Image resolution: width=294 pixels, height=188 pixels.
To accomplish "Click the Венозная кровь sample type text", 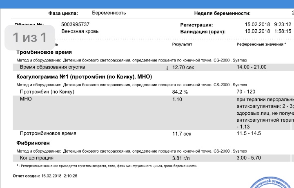I will 80,31.
